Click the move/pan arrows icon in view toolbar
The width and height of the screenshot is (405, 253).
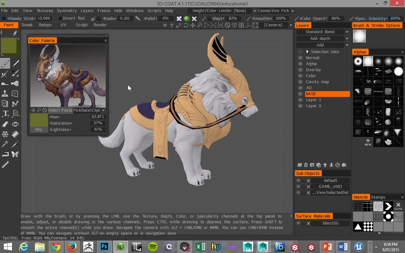[193, 25]
